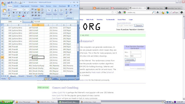Cut the selected cell

click(9, 10)
